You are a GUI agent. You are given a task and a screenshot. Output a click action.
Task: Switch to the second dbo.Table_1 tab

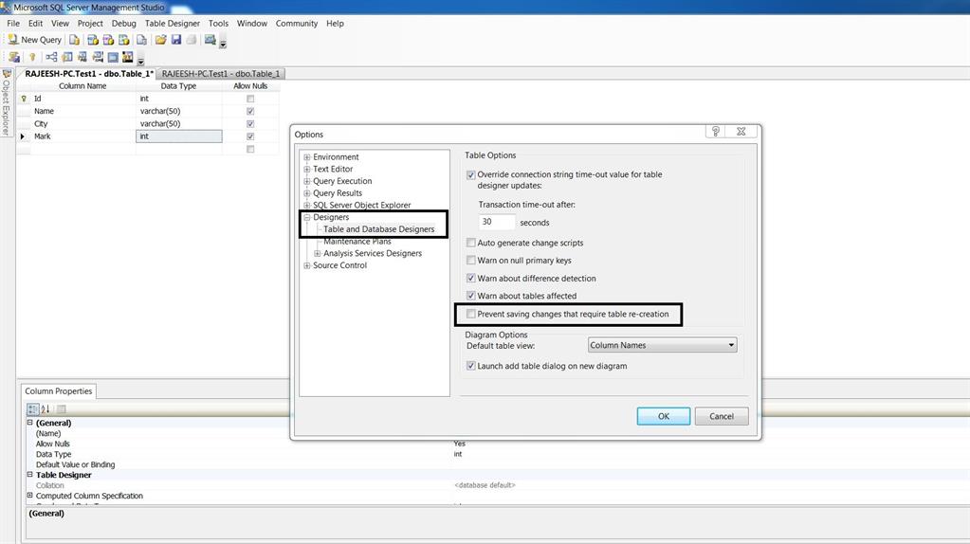tap(221, 74)
